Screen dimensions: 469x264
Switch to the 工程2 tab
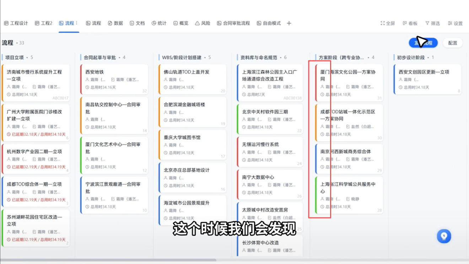pos(43,23)
